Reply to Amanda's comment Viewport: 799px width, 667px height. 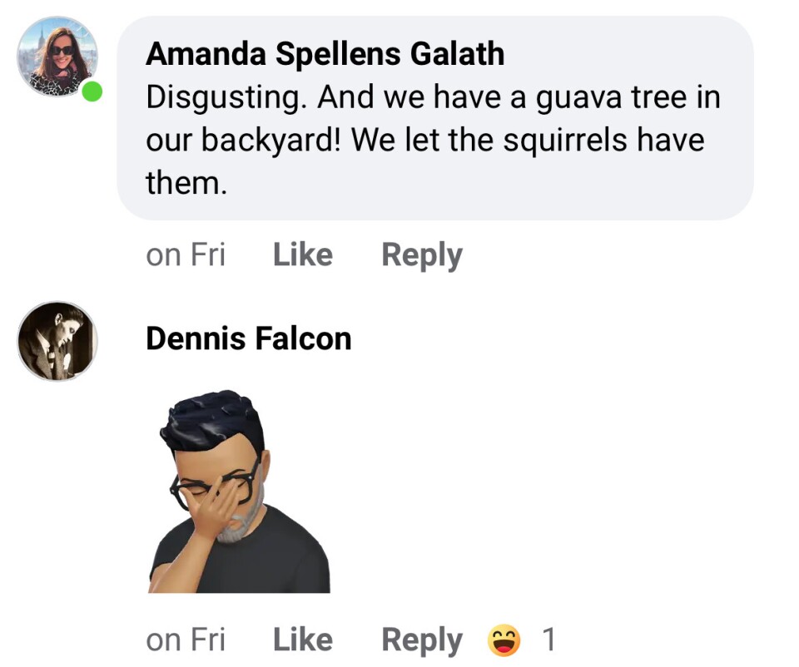422,254
